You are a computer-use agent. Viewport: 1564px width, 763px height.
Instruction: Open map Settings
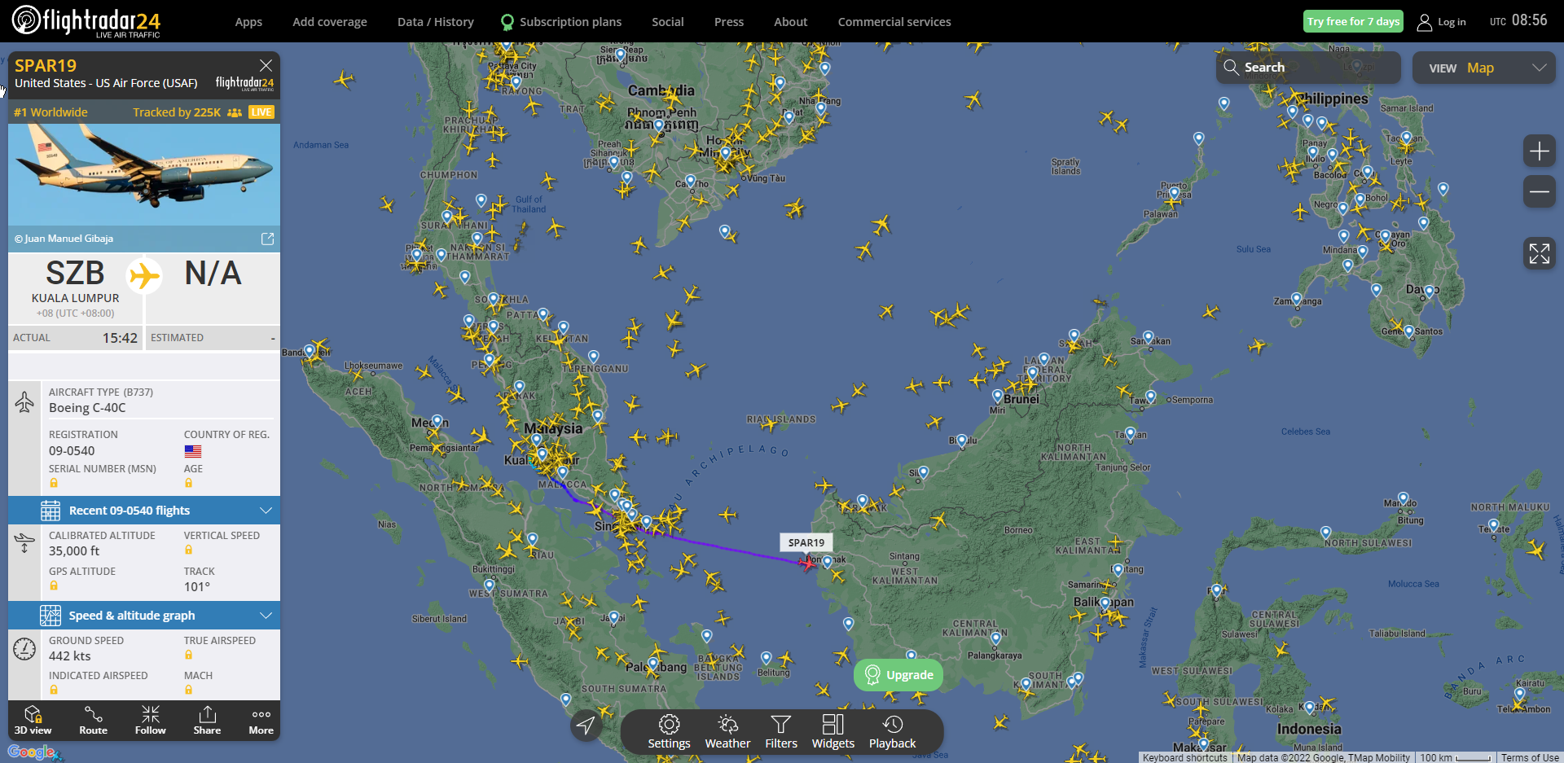coord(669,731)
